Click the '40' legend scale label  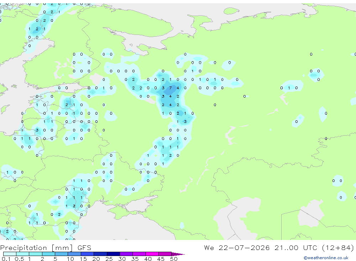[148, 259]
